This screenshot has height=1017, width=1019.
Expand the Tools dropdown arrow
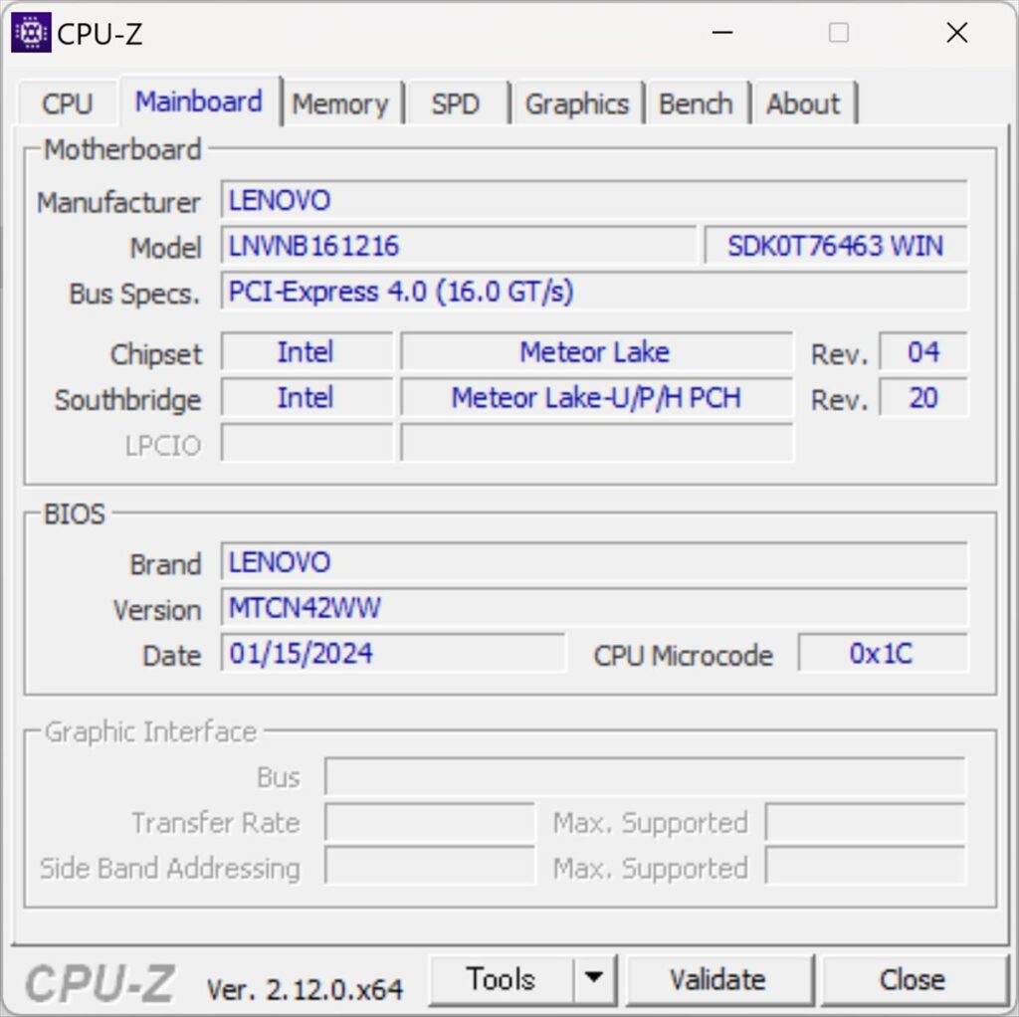(594, 979)
